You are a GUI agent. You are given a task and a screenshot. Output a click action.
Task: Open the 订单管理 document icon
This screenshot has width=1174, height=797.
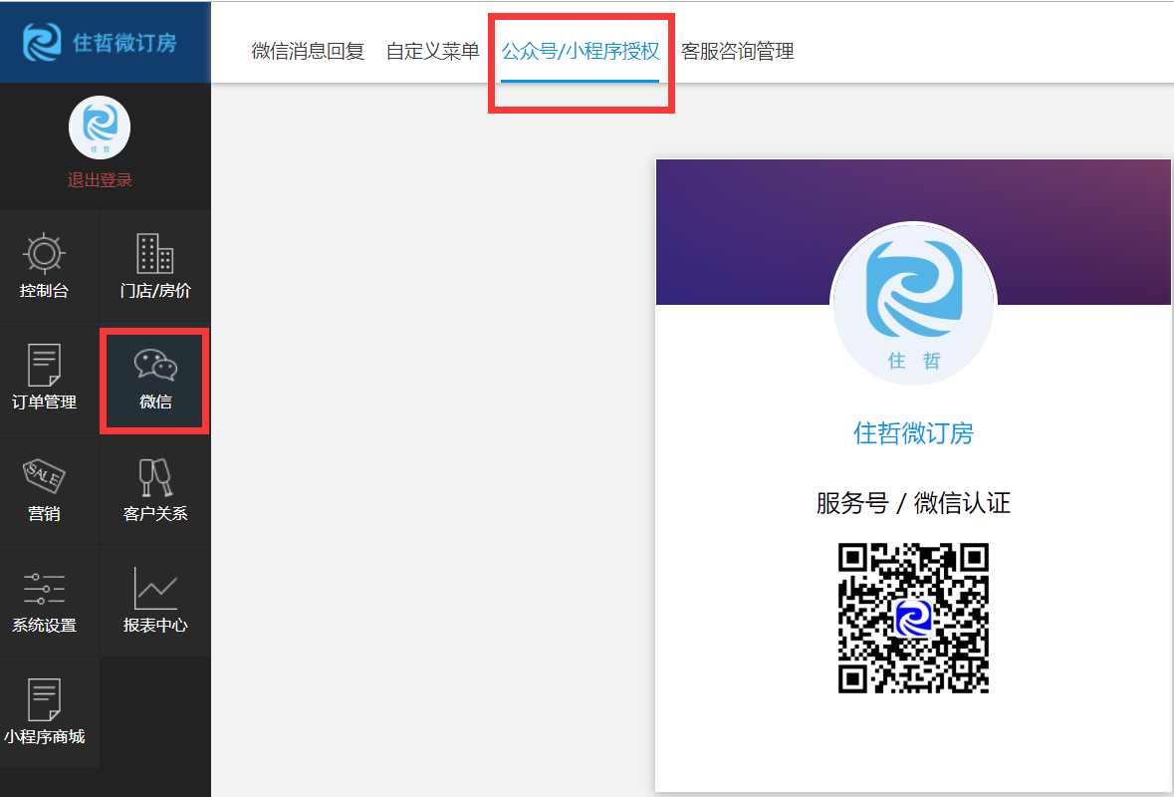pyautogui.click(x=44, y=365)
